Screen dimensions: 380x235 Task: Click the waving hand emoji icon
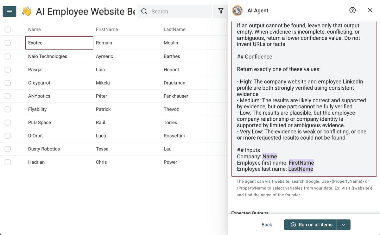pyautogui.click(x=27, y=12)
